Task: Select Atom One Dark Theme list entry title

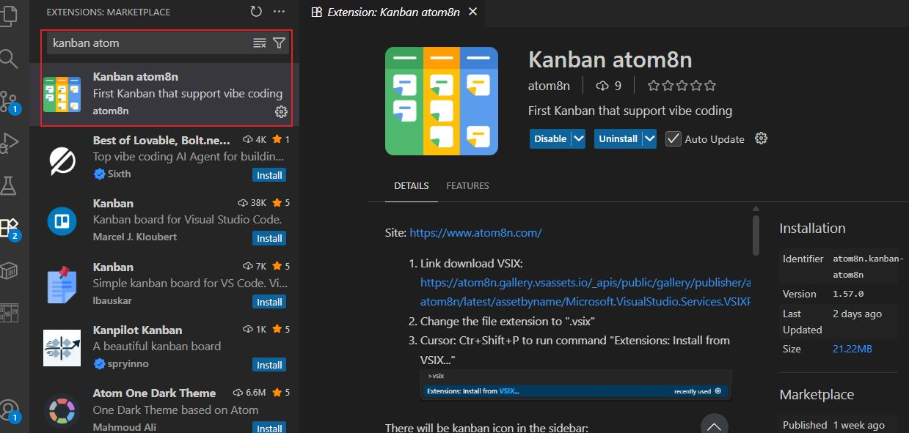Action: click(x=154, y=393)
